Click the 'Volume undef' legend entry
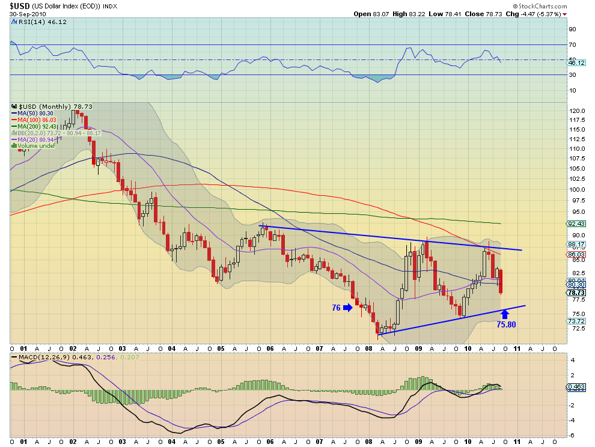Screen dimensions: 595x447 36,146
